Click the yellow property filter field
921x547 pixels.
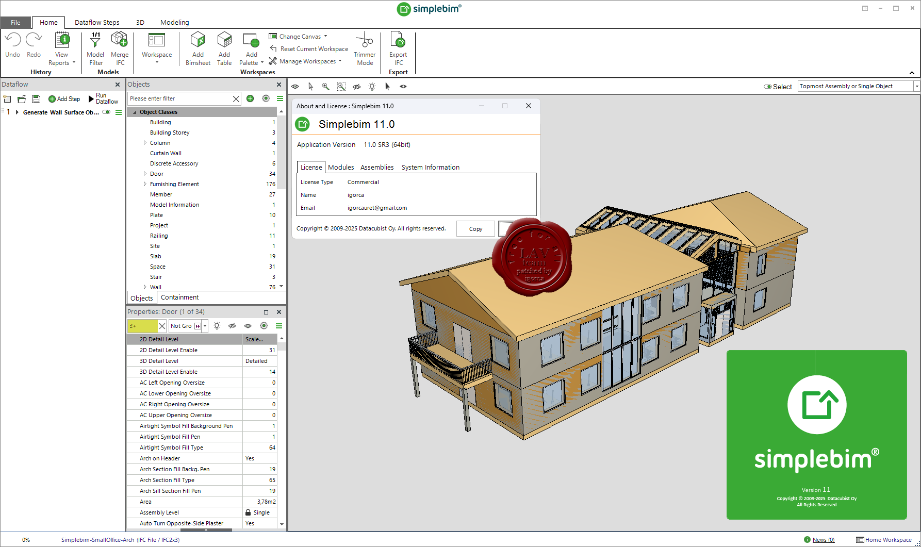[x=142, y=326]
